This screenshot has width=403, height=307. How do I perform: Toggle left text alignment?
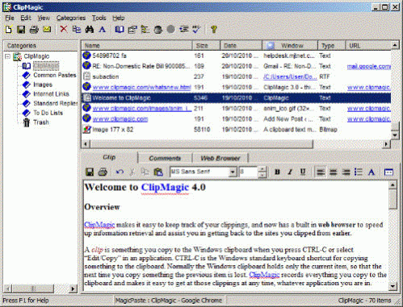(x=321, y=172)
